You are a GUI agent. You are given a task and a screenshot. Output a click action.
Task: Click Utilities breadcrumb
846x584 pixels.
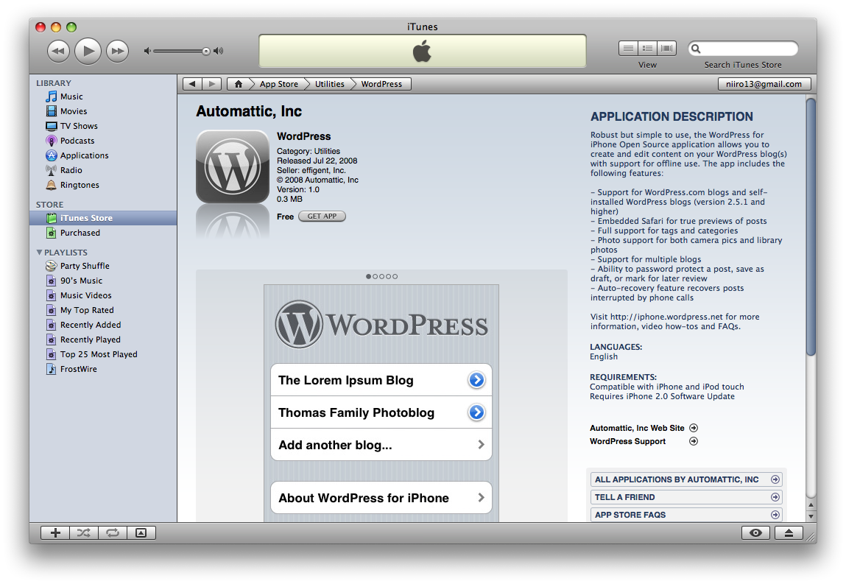(330, 84)
